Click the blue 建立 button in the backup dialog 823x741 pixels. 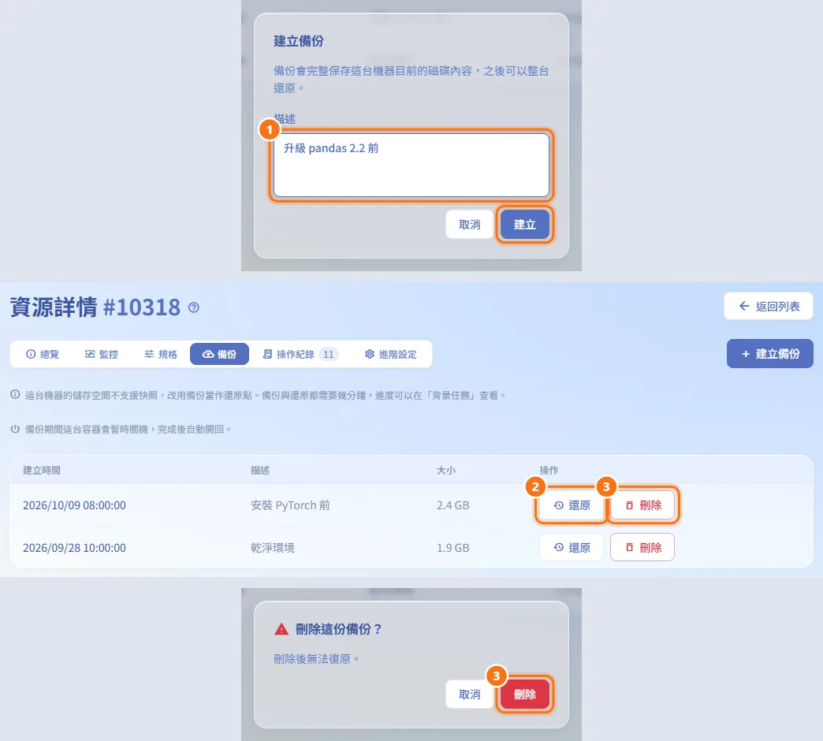point(524,225)
